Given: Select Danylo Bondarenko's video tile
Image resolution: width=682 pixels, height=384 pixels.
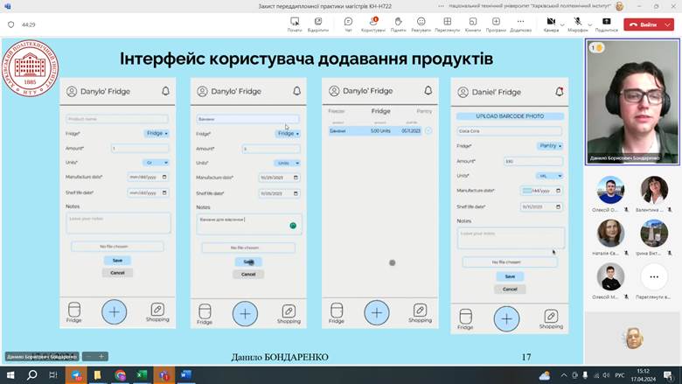Looking at the screenshot, I should 632,101.
